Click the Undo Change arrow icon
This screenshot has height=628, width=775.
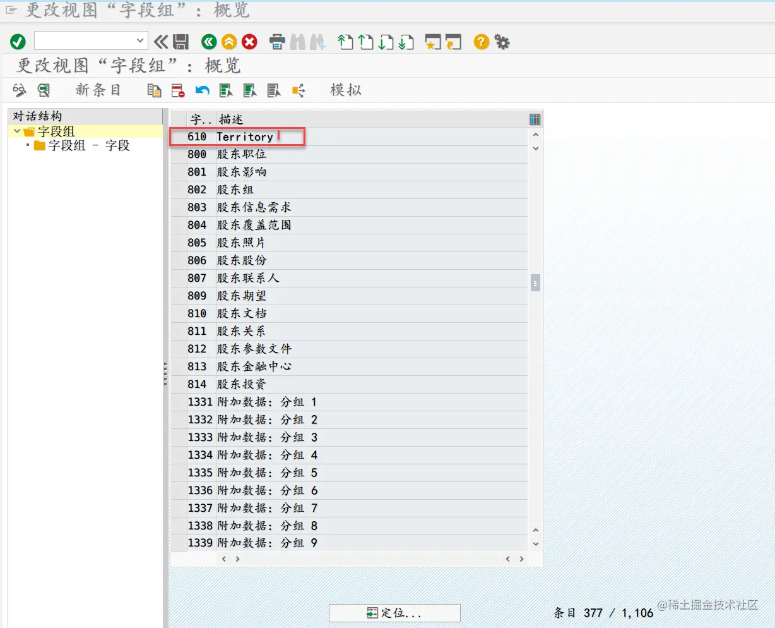pos(202,90)
